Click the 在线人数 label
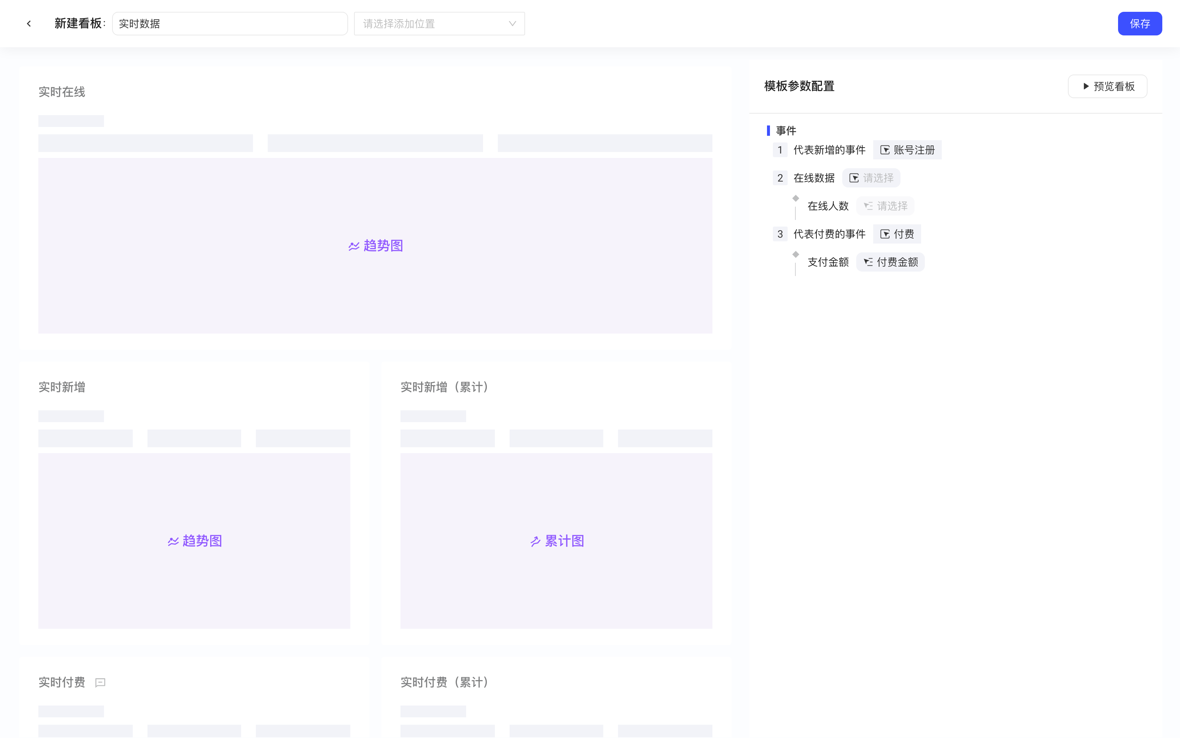Viewport: 1180px width, 738px height. pyautogui.click(x=828, y=206)
